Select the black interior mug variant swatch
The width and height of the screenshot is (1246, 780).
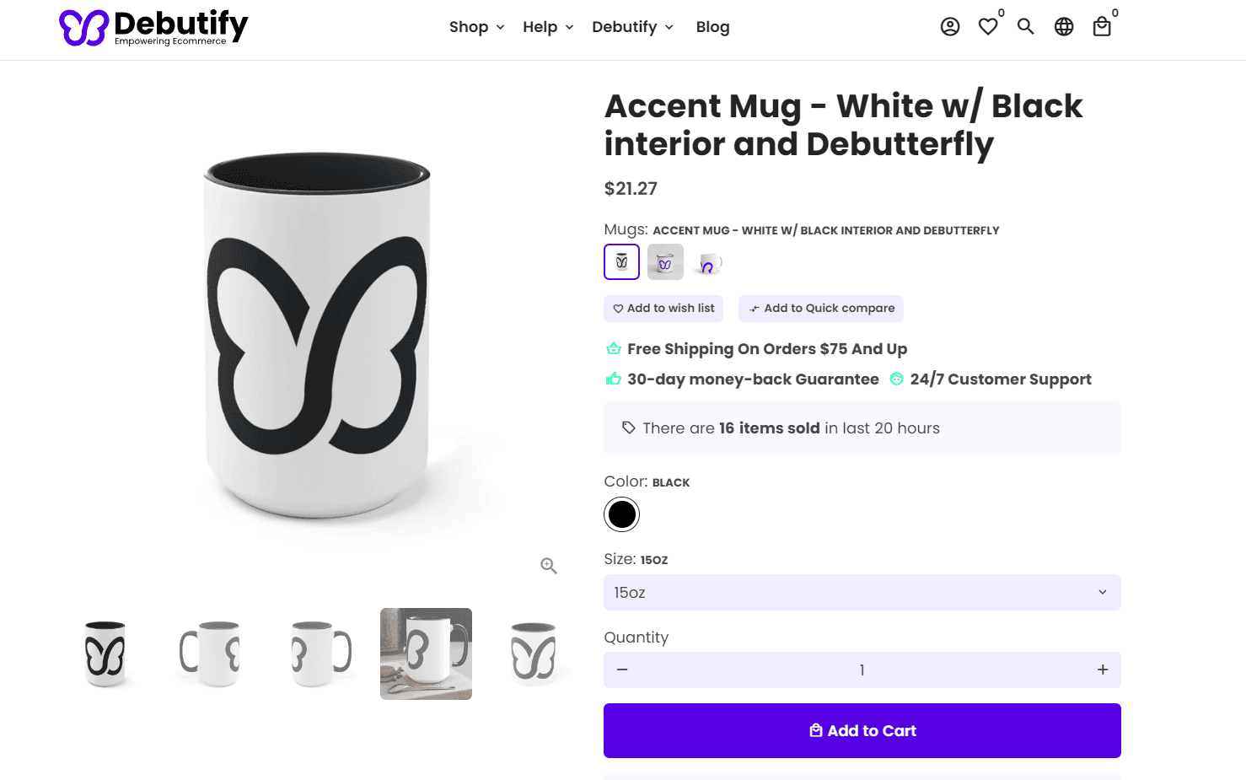pyautogui.click(x=621, y=261)
